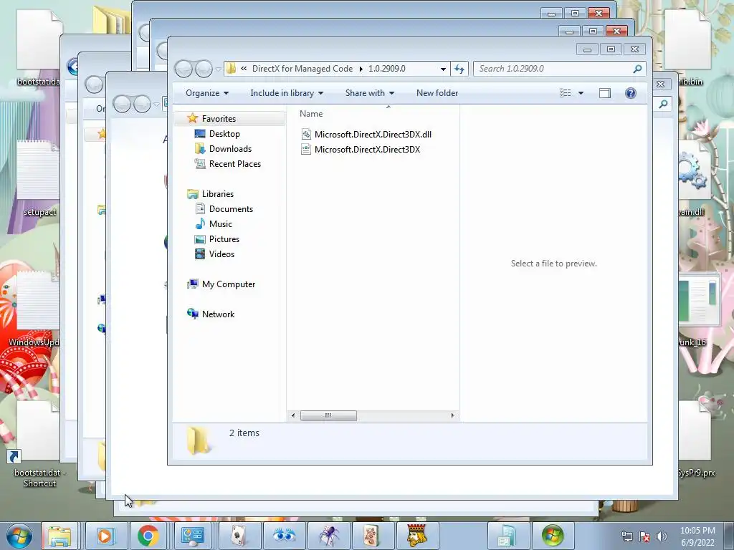
Task: Open the FreeCell cards taskbar icon
Action: tap(239, 536)
